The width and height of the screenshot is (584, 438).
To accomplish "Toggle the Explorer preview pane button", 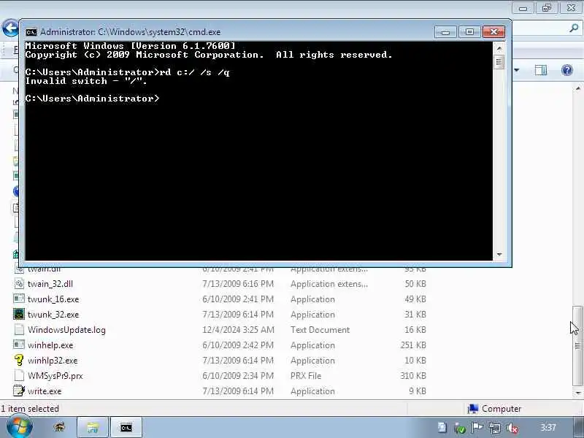I will 540,70.
